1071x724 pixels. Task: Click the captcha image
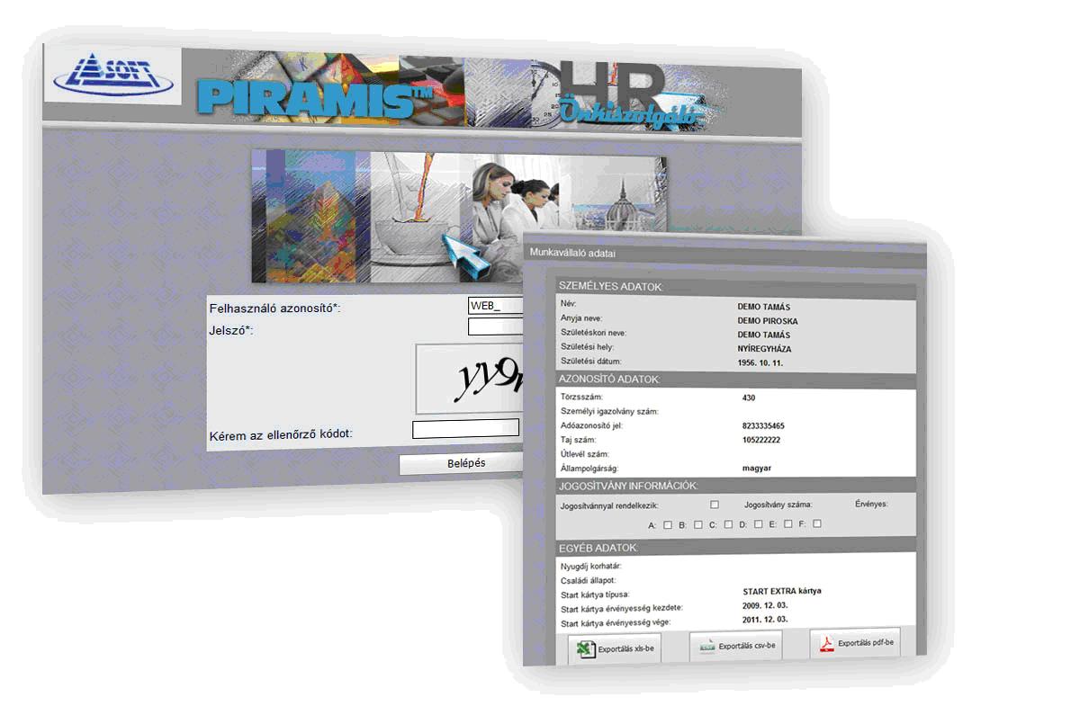470,379
